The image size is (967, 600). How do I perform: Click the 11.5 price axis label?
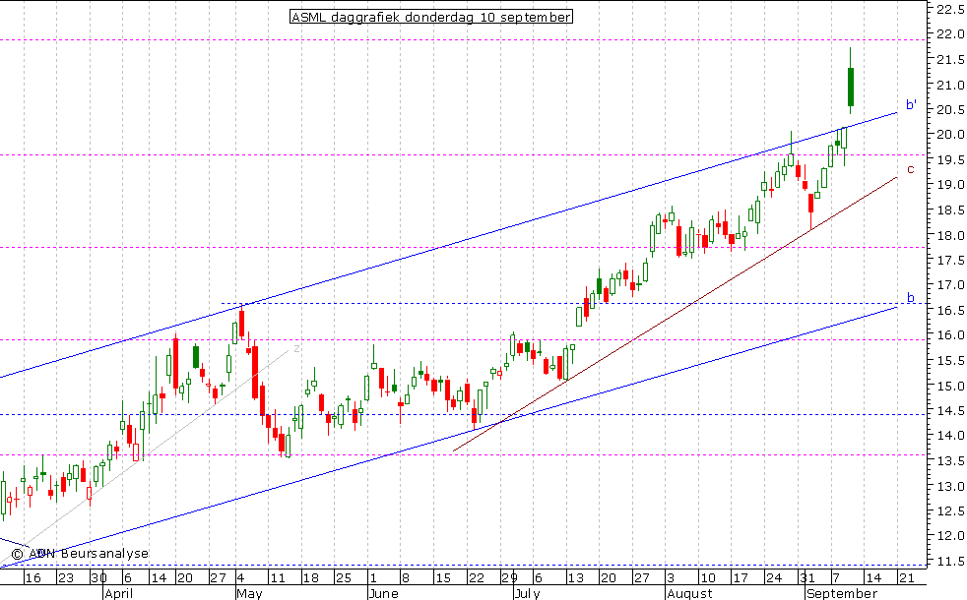click(948, 562)
